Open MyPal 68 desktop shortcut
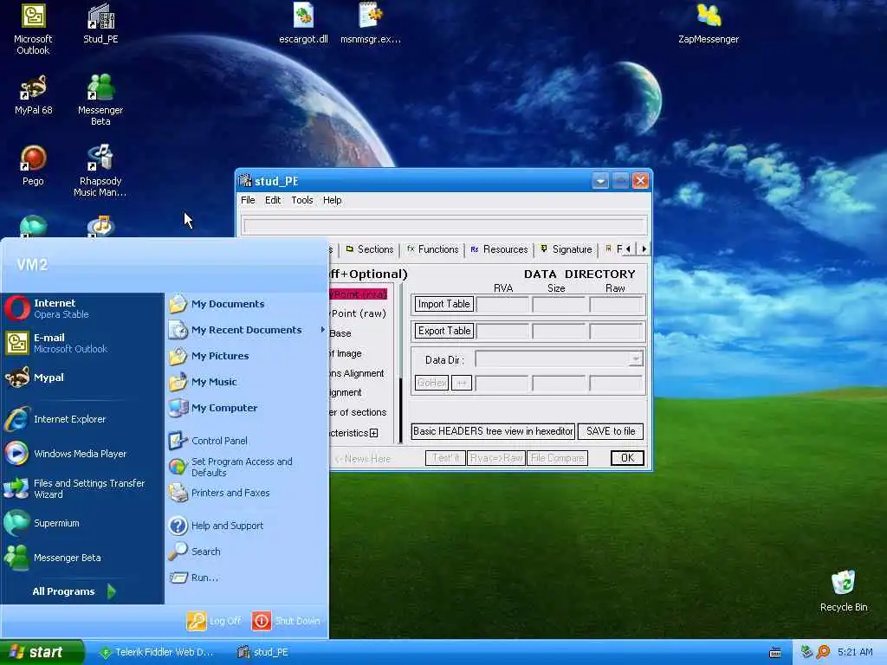Image resolution: width=887 pixels, height=665 pixels. coord(33,95)
